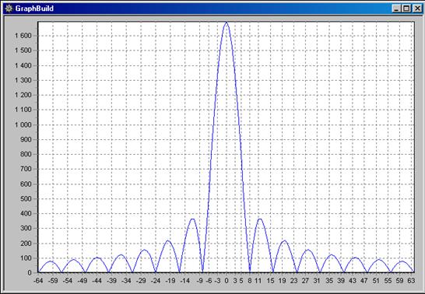This screenshot has height=294, width=425.
Task: Click the side lobe peak near x=11
Action: pos(260,219)
